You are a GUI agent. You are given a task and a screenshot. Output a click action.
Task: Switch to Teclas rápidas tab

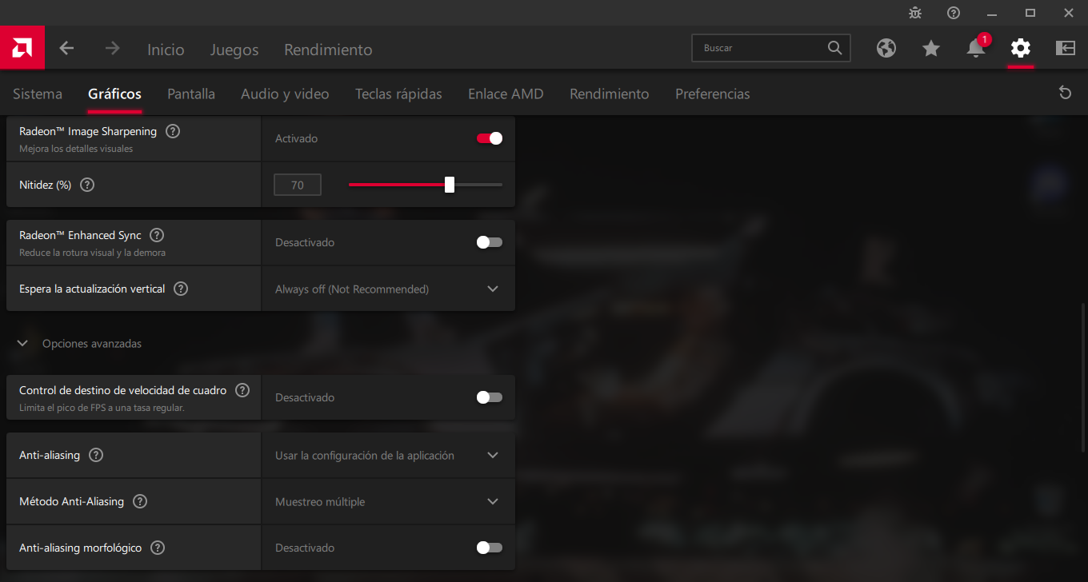pos(398,94)
